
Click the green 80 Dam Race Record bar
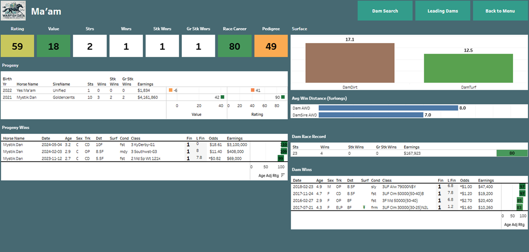point(511,153)
